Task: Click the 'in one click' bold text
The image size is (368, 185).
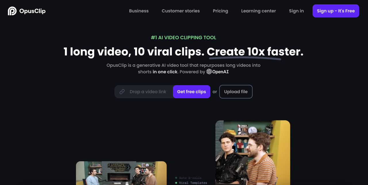Action: 165,72
